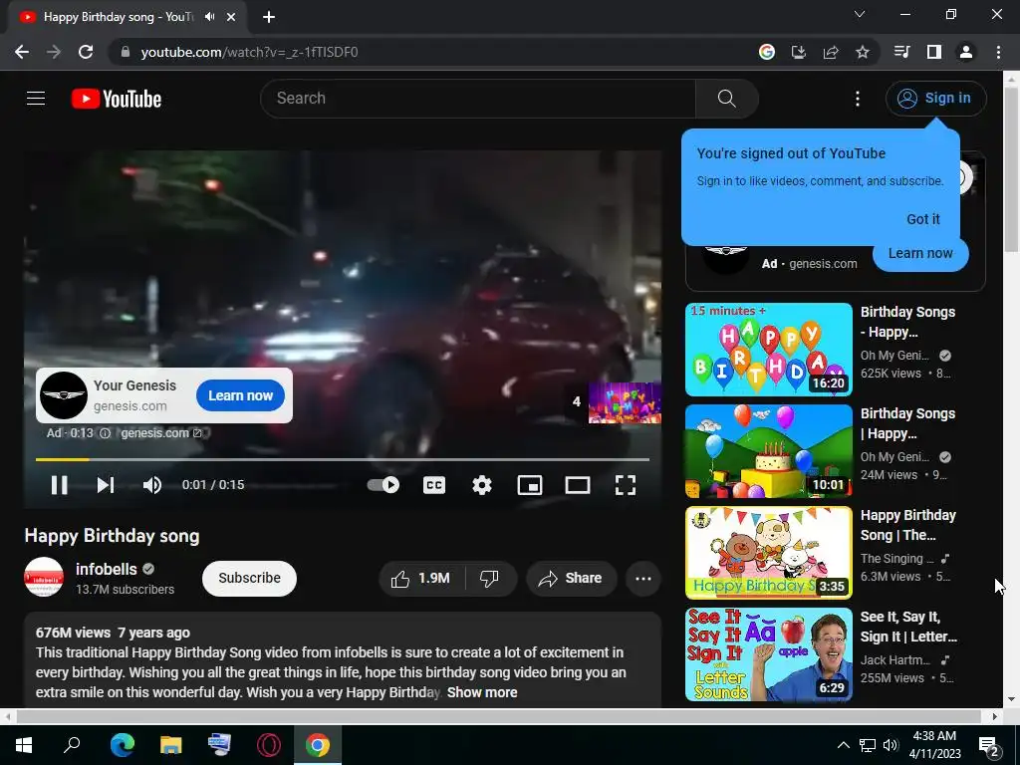Toggle the autoplay switch
The image size is (1020, 765).
383,485
